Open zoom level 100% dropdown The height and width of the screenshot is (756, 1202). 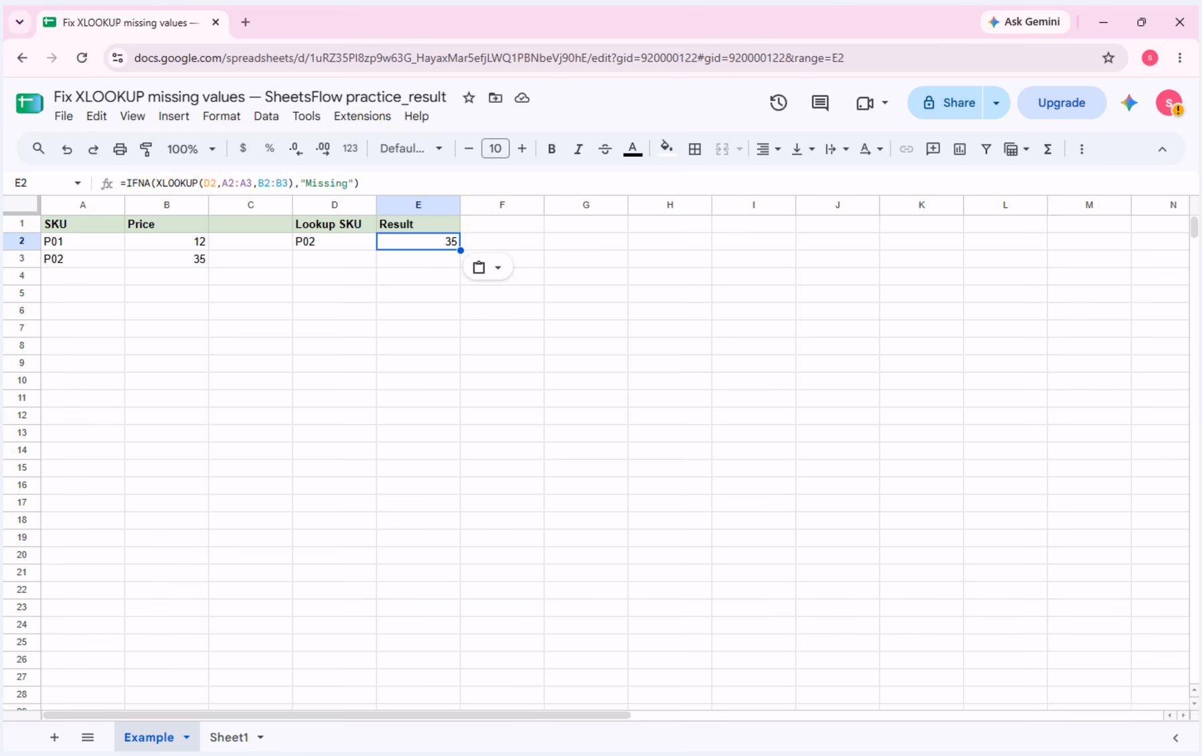point(191,149)
